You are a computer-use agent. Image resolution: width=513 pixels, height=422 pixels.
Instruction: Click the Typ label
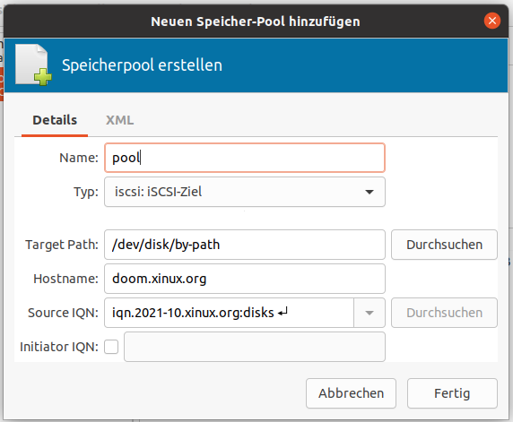(86, 192)
